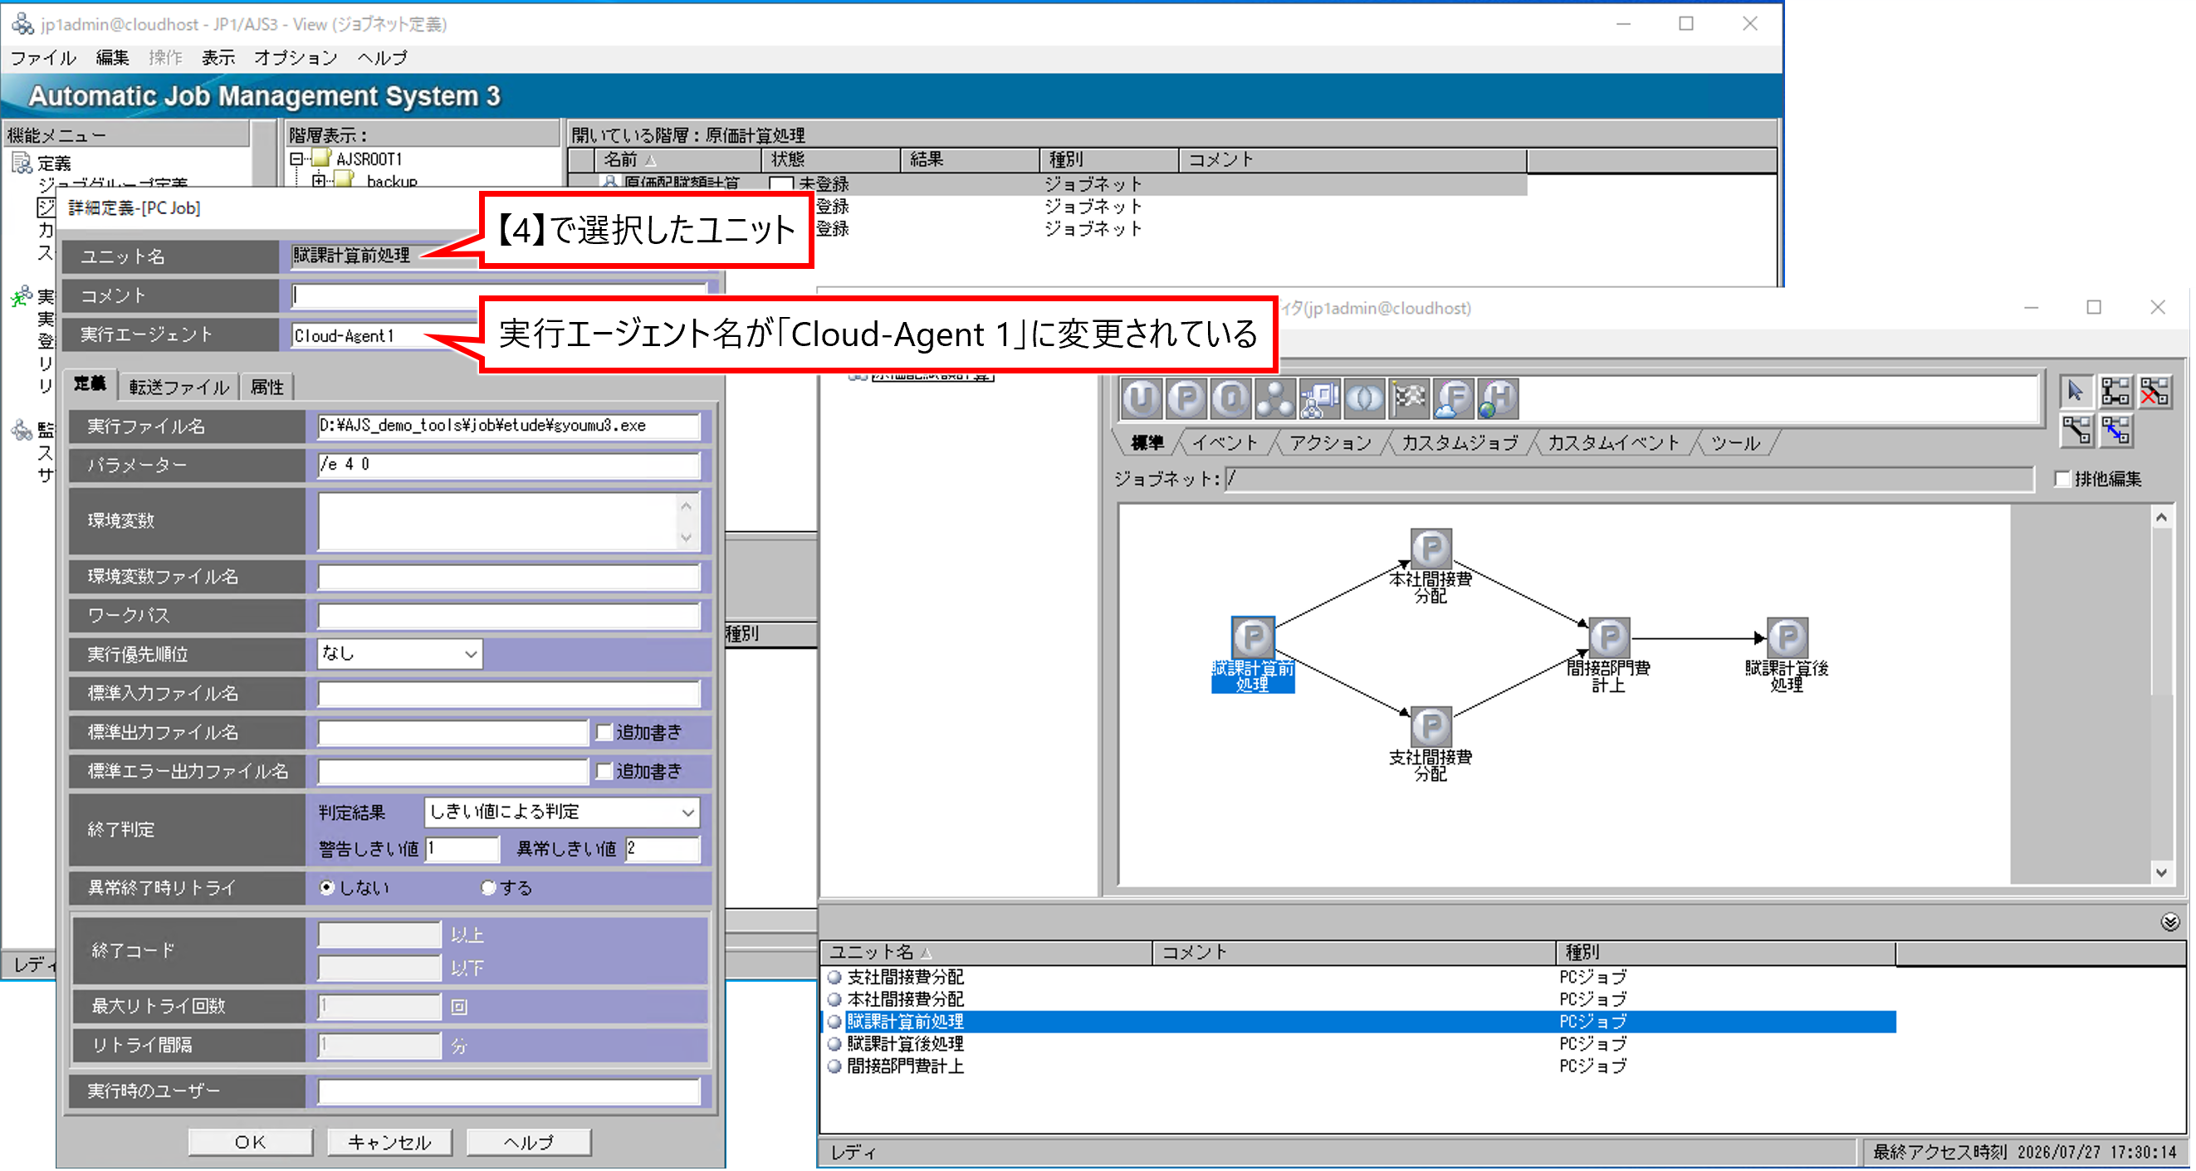Open the ファイル menu
Screen dimensions: 2196x1171
(43, 58)
